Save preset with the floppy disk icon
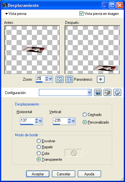 [x=98, y=92]
